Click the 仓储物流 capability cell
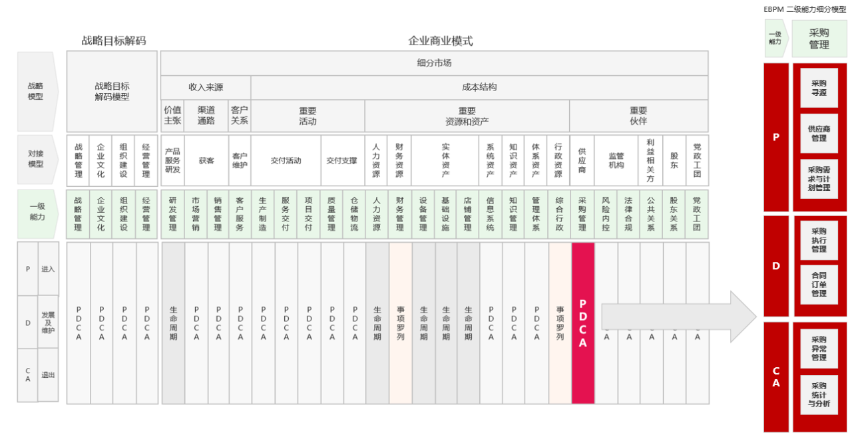Viewport: 852px width, 435px height. coord(354,214)
